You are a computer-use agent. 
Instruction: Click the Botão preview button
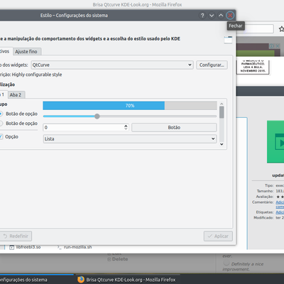(174, 127)
